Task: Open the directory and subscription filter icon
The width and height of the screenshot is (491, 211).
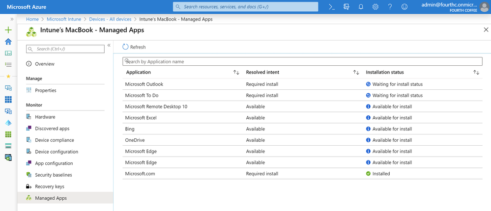Action: click(x=347, y=7)
